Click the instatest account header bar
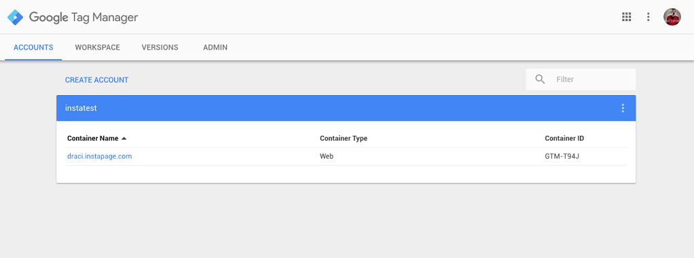The image size is (694, 258). pos(346,108)
